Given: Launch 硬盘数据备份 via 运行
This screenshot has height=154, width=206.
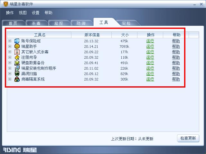Looking at the screenshot, I should point(150,63).
